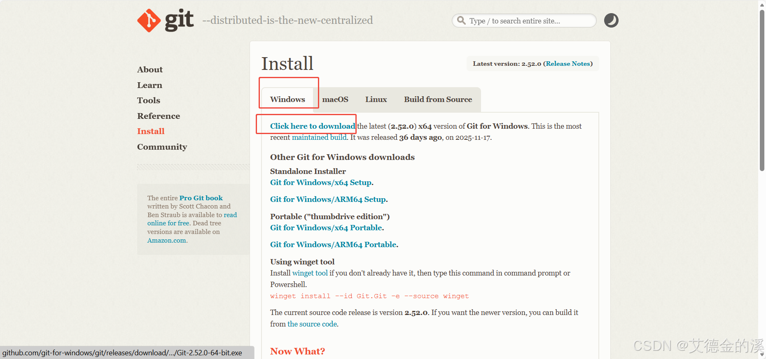Click the 'Portable ("thumbdrive edition")' subheading
Viewport: 766px width, 359px height.
(x=330, y=217)
